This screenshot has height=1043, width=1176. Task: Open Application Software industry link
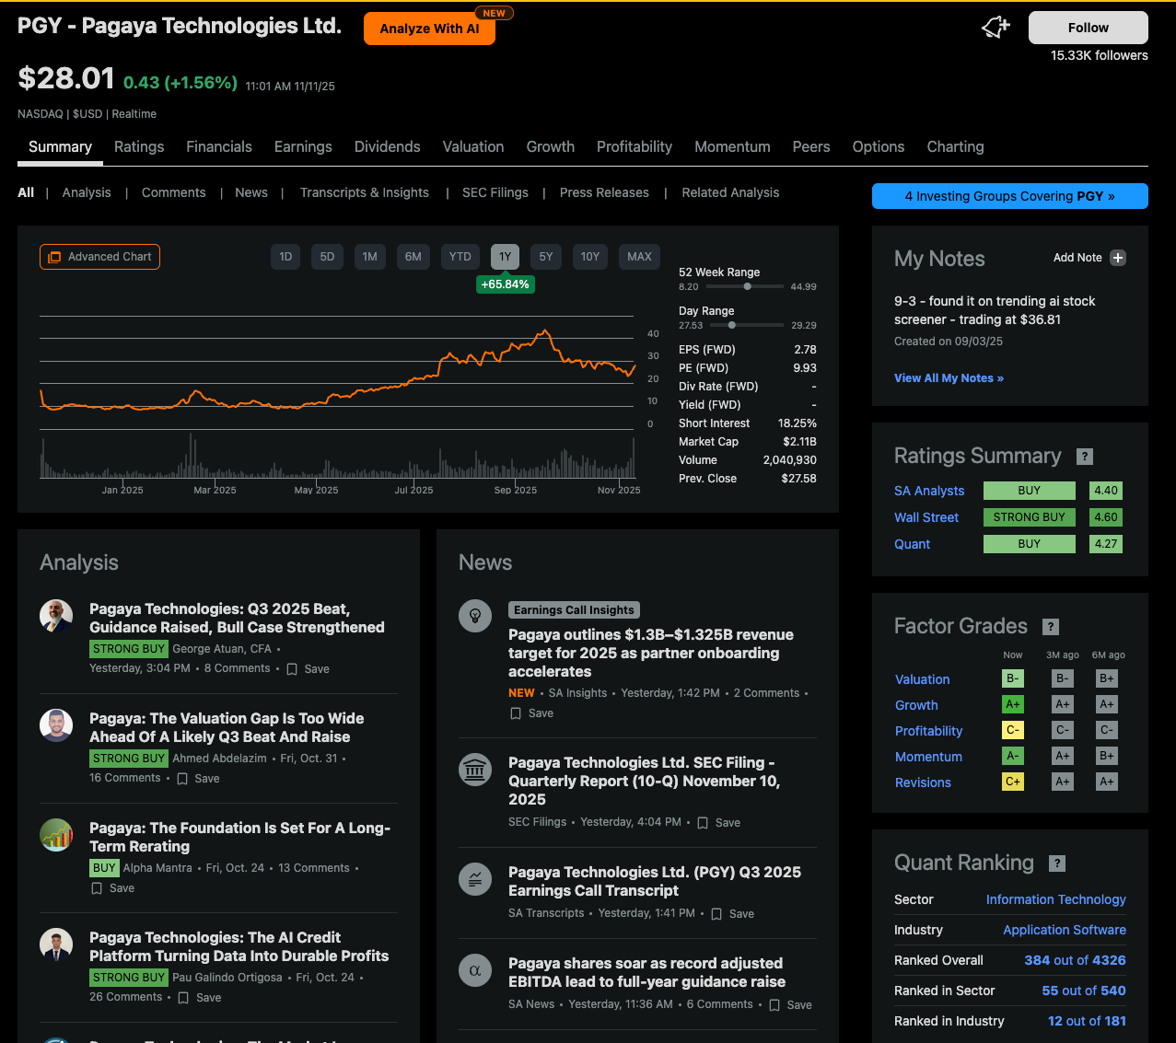pyautogui.click(x=1065, y=931)
